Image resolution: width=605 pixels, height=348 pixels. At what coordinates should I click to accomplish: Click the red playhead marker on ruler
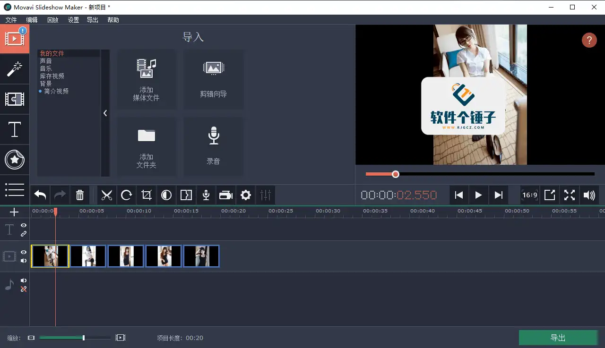(x=55, y=212)
